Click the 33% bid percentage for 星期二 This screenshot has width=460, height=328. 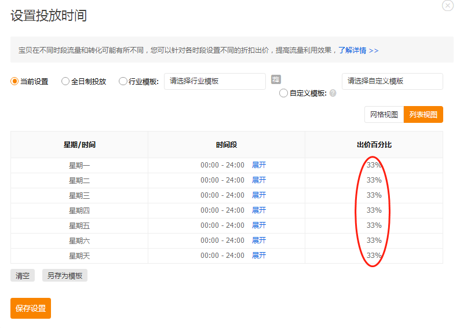[374, 180]
